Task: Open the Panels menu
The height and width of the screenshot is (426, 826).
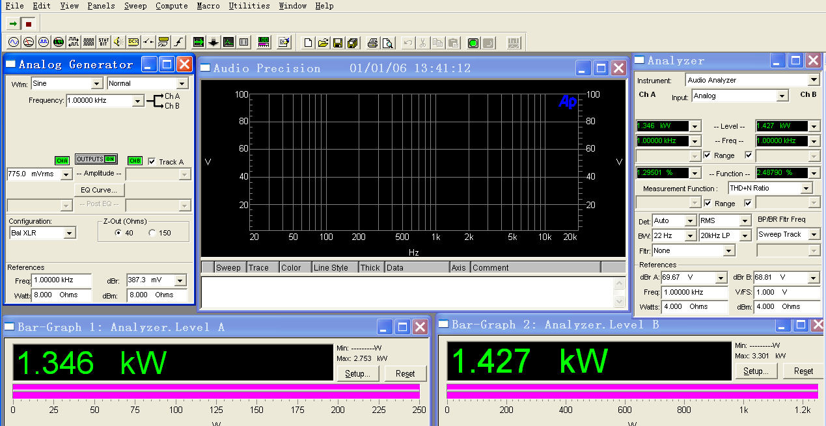Action: click(101, 6)
